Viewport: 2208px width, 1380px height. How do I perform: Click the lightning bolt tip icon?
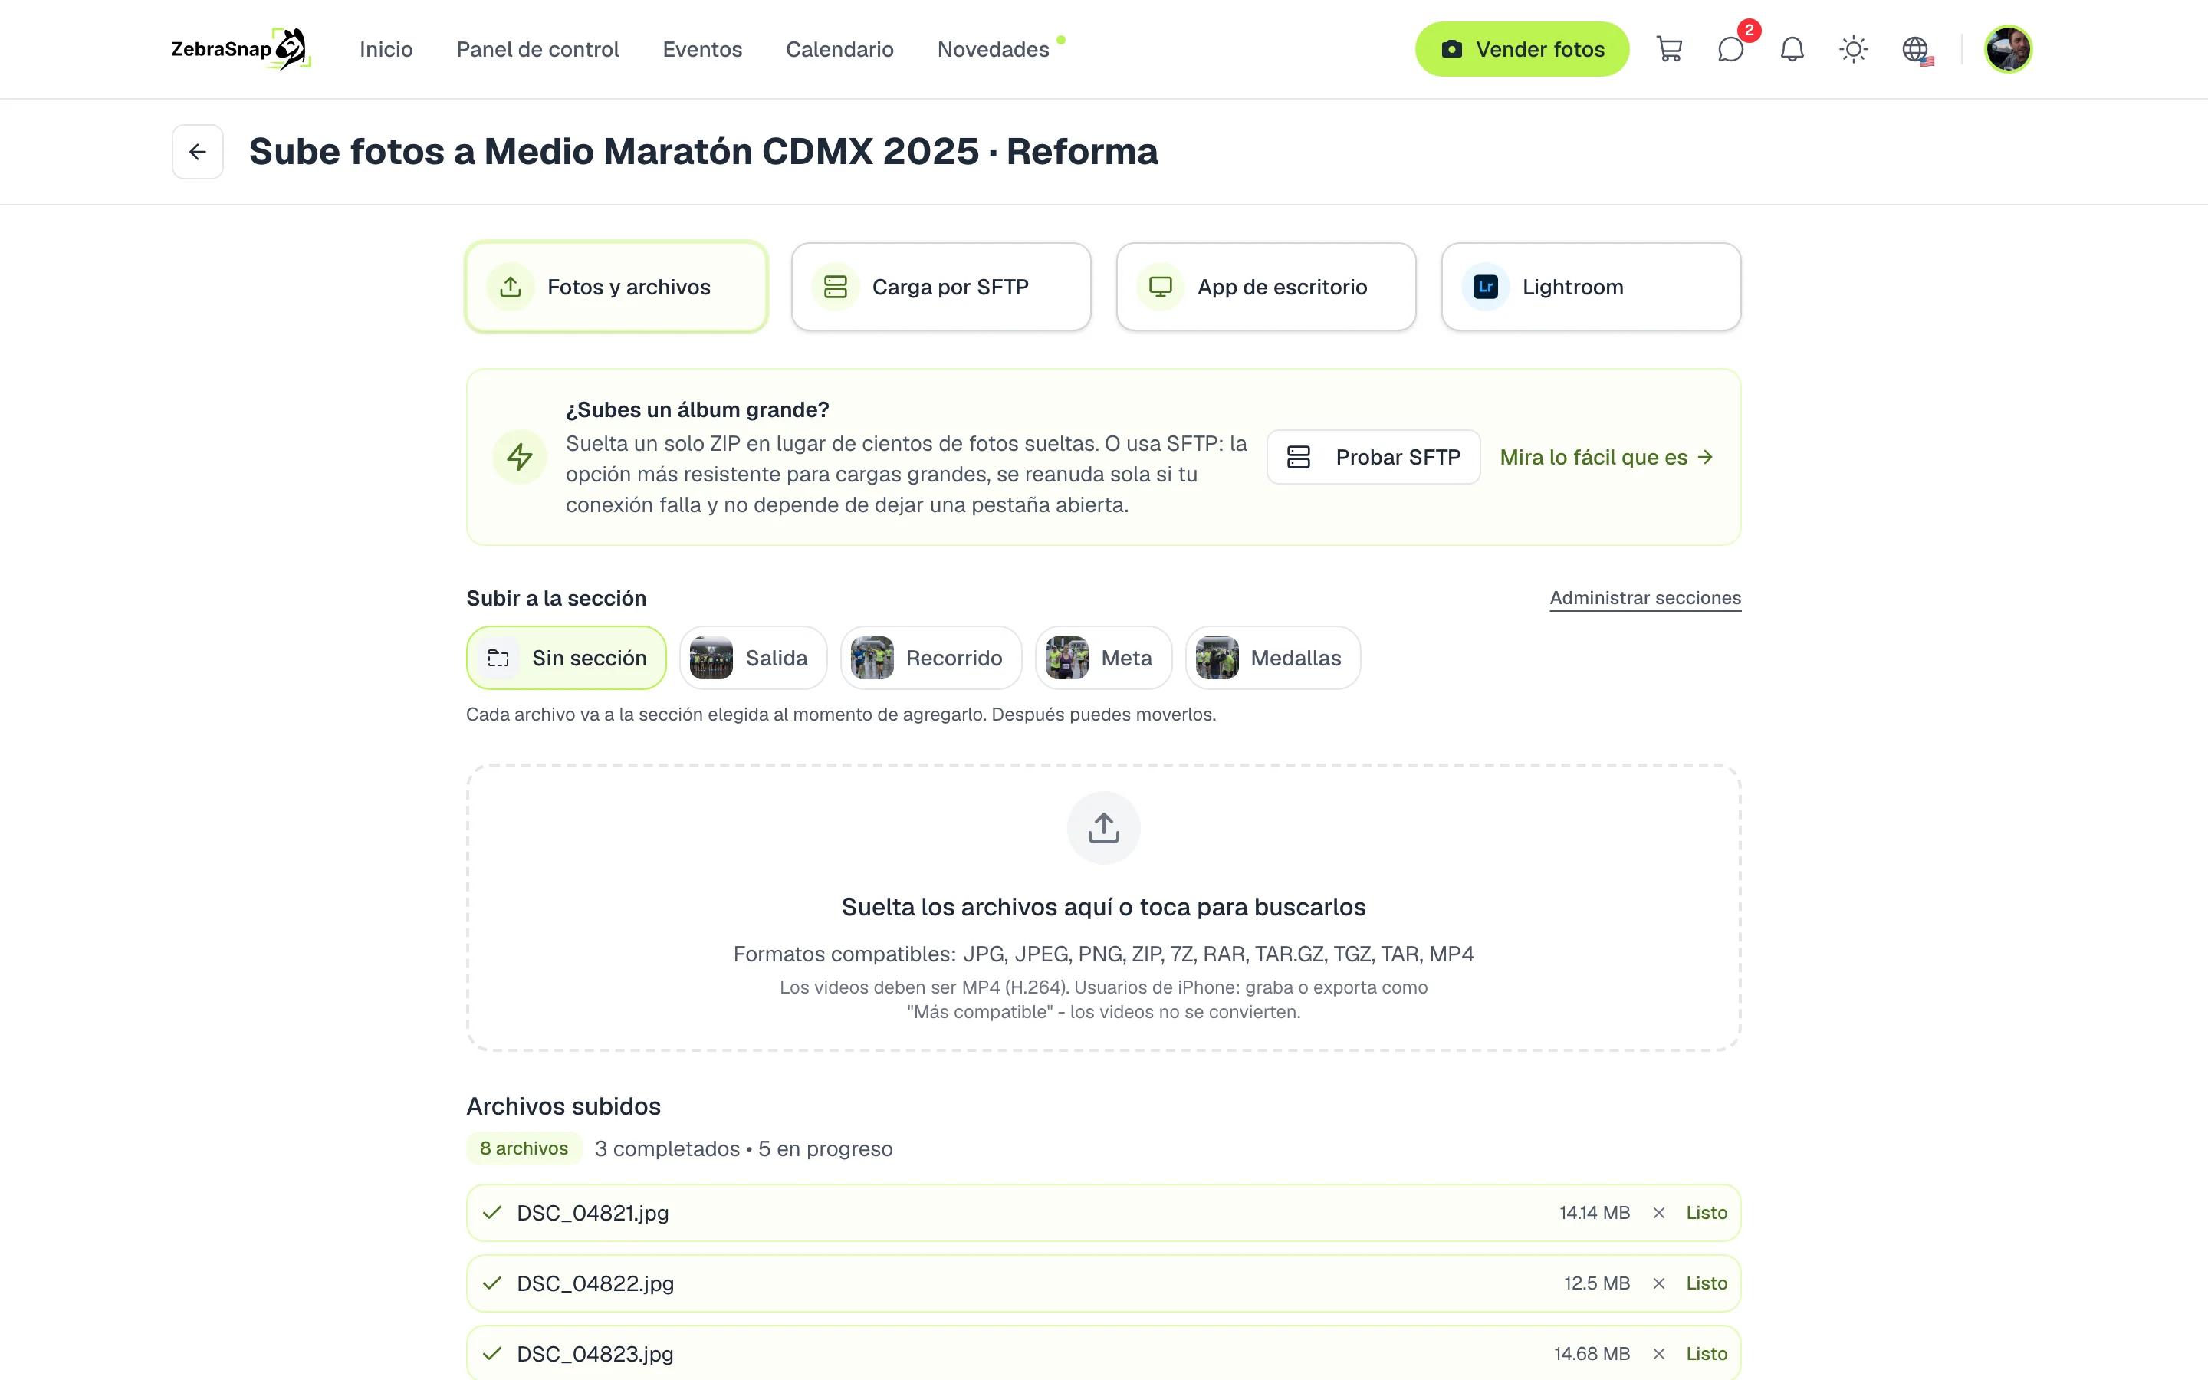click(x=520, y=457)
